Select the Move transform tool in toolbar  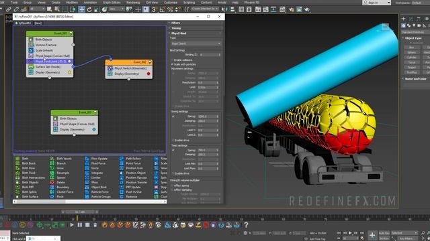(x=81, y=9)
